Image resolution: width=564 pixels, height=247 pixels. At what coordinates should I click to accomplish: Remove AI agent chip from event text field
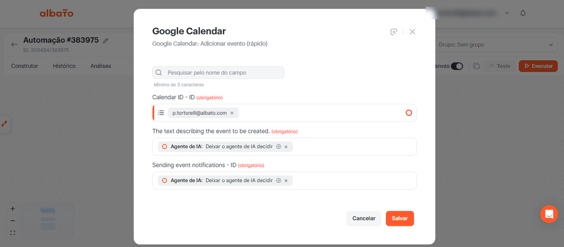pos(286,147)
